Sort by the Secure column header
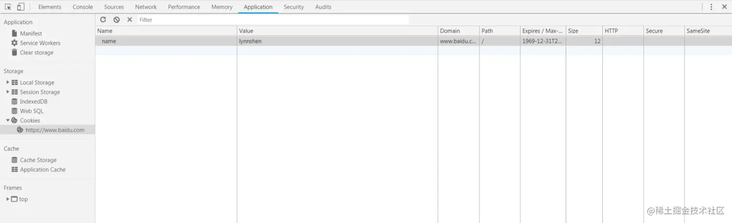The image size is (732, 223). pos(664,31)
